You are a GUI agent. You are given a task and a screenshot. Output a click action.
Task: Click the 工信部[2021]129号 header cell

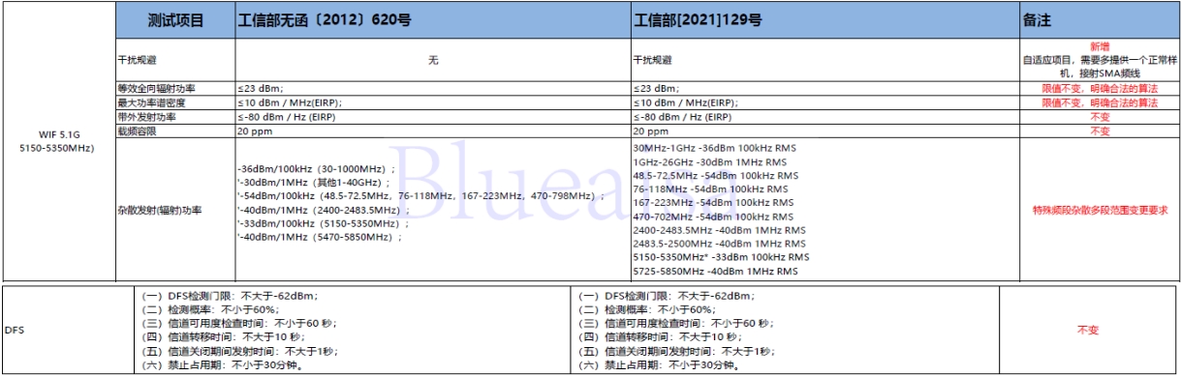tap(824, 19)
